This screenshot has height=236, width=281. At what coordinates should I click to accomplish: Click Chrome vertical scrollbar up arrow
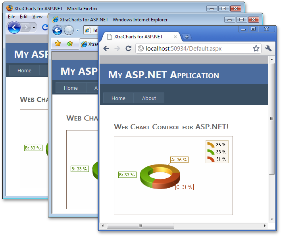tap(272, 59)
